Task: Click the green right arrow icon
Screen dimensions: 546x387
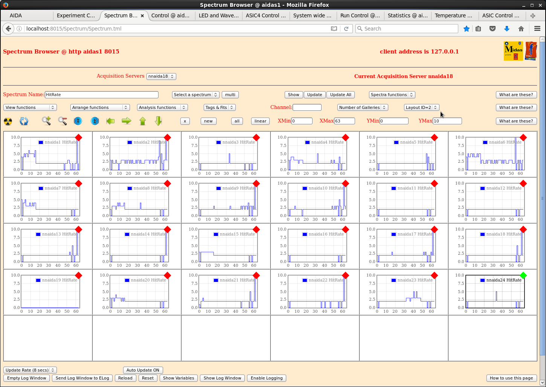Action: [x=127, y=121]
